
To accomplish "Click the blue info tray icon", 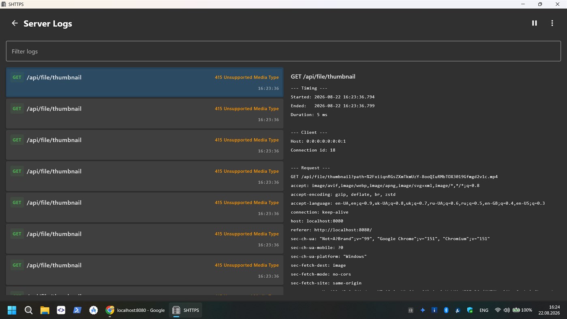I will [x=434, y=310].
